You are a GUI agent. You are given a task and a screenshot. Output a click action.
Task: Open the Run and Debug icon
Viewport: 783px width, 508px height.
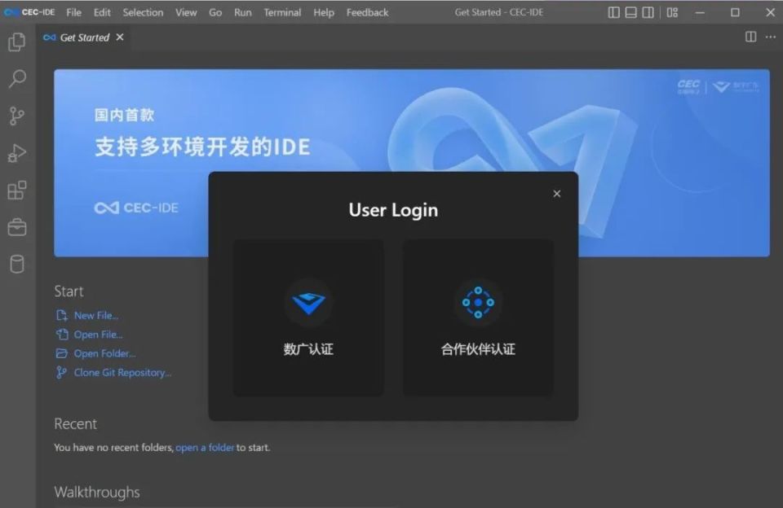[x=17, y=153]
